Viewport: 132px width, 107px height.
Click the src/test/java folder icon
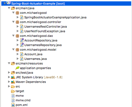(x=13, y=73)
